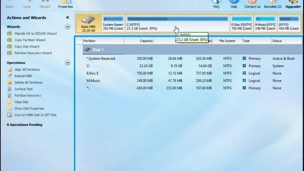Click the Logical type swatch for M:Music row
Screen dimensions: 304x171
(x=244, y=80)
